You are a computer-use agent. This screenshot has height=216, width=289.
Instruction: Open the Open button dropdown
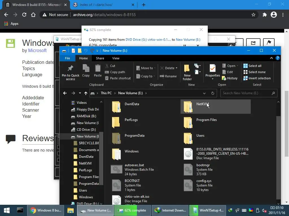(x=237, y=66)
